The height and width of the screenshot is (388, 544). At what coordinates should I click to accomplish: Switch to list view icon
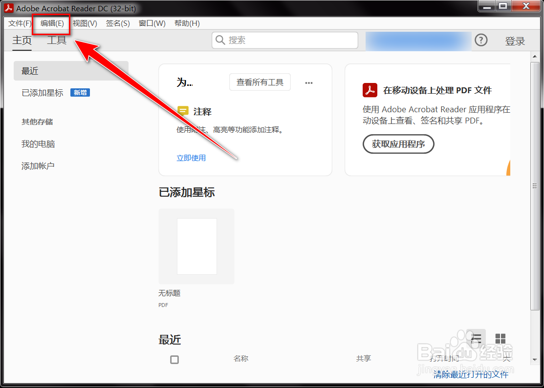(476, 338)
